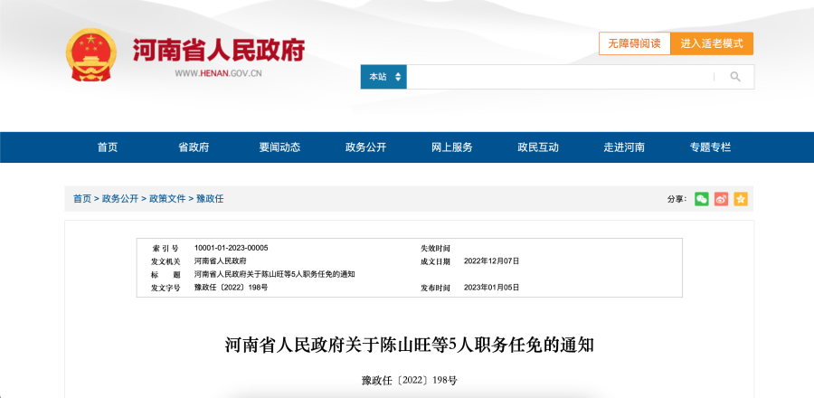Image resolution: width=814 pixels, height=398 pixels.
Task: Click the Henan government emblem logo
Action: click(x=91, y=56)
